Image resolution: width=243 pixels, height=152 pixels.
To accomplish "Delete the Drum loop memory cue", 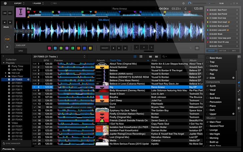I will coord(237,18).
